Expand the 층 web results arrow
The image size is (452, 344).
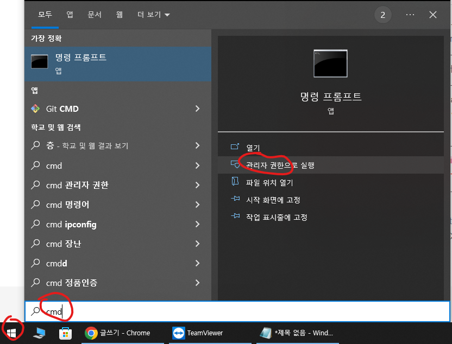pyautogui.click(x=197, y=145)
